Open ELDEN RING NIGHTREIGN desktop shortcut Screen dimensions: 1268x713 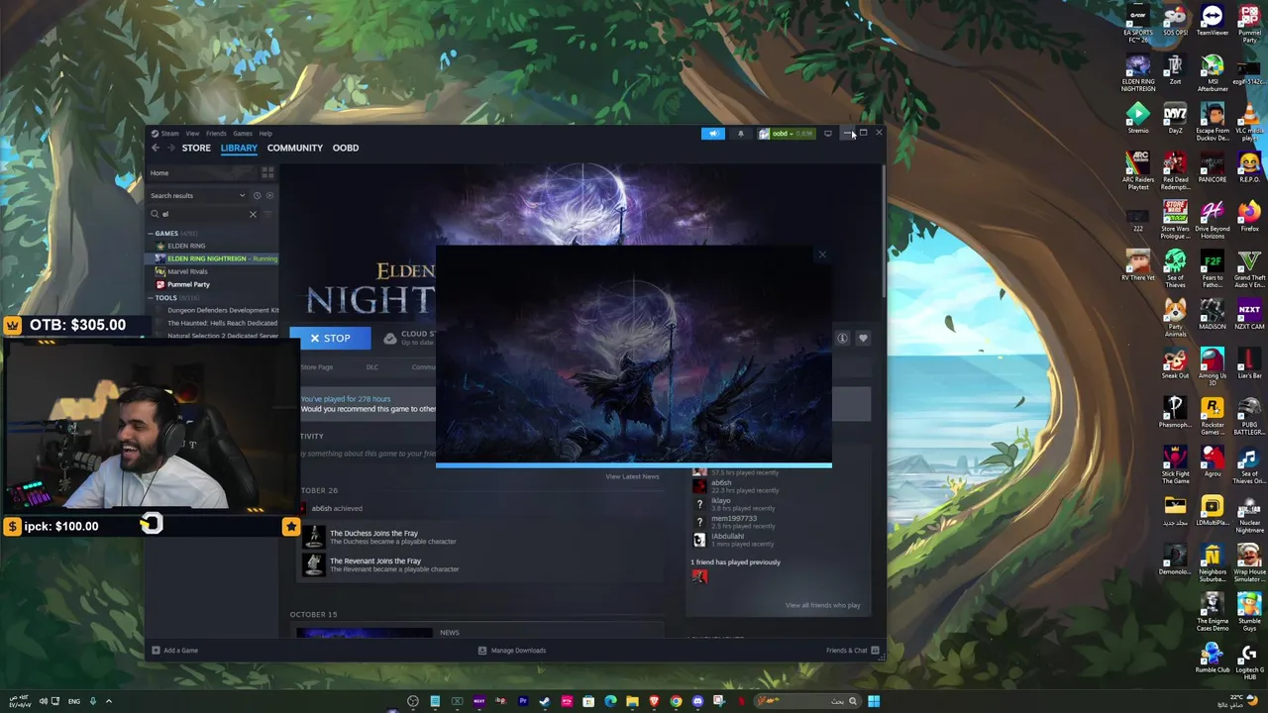point(1138,72)
